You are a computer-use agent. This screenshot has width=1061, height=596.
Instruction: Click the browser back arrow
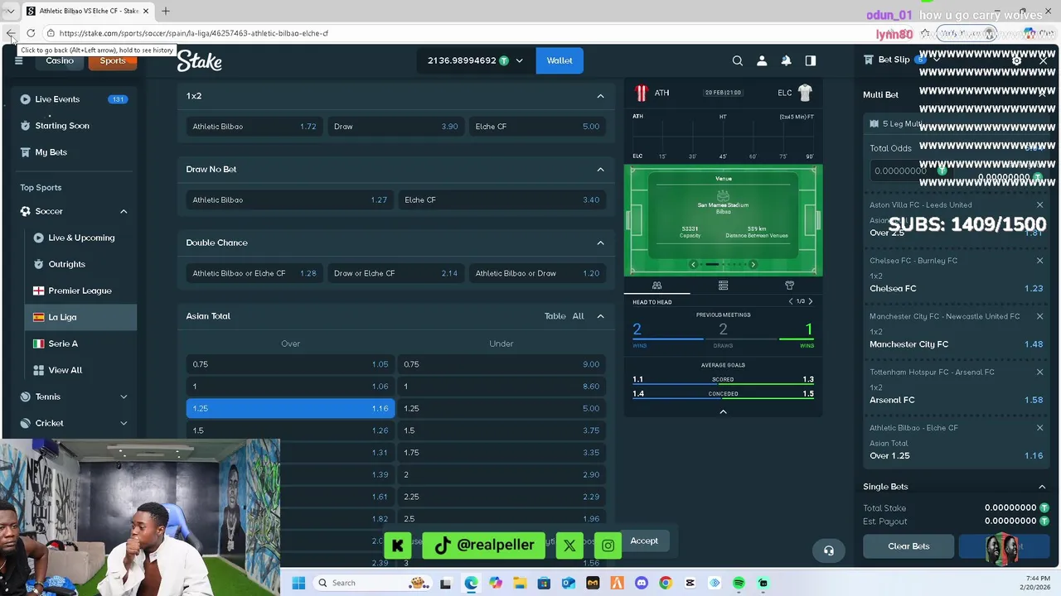[11, 33]
